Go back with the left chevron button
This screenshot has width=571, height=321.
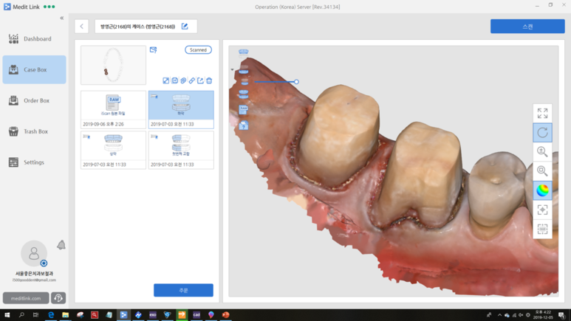(81, 27)
